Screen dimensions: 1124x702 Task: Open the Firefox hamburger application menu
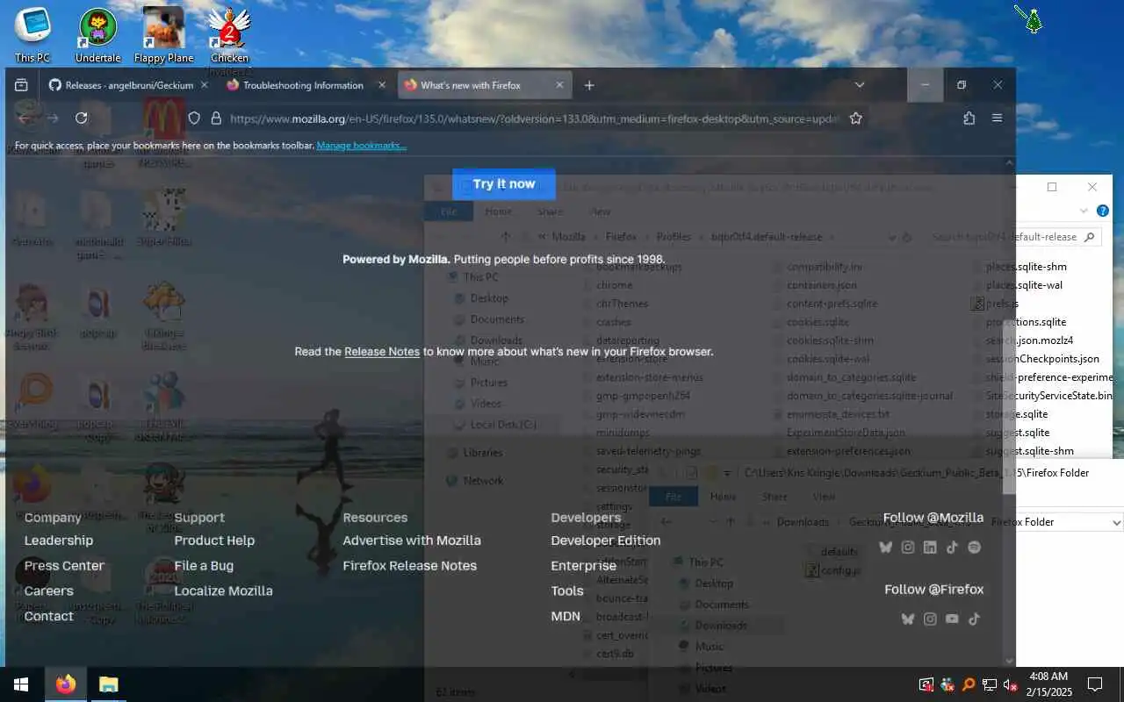(997, 118)
